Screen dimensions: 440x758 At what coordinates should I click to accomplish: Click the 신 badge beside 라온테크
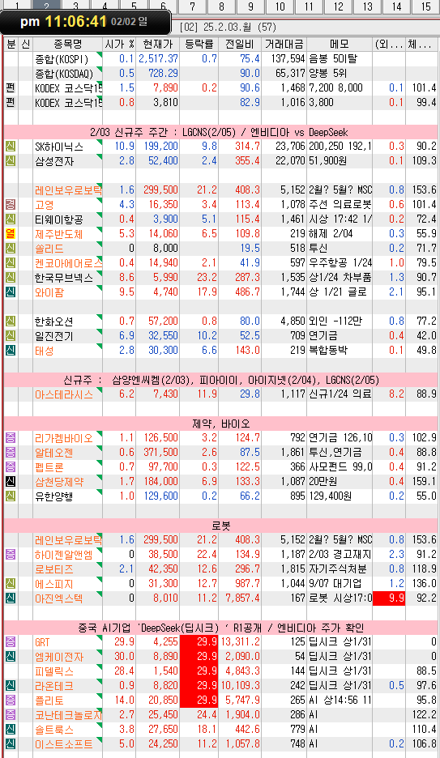(x=11, y=685)
